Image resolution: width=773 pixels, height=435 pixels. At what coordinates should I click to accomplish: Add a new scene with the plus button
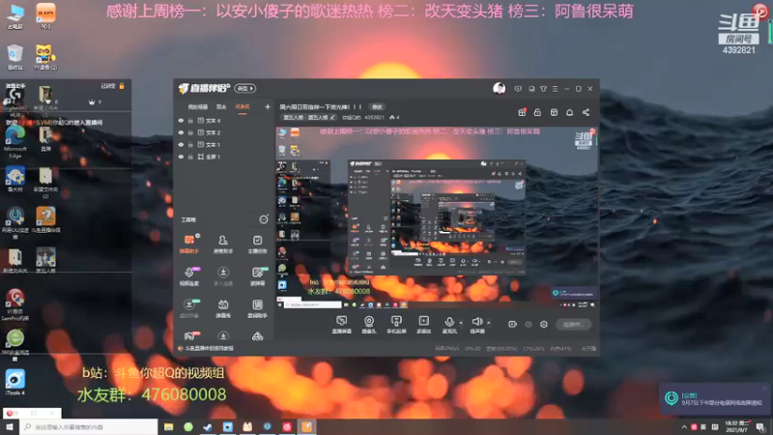[x=268, y=106]
